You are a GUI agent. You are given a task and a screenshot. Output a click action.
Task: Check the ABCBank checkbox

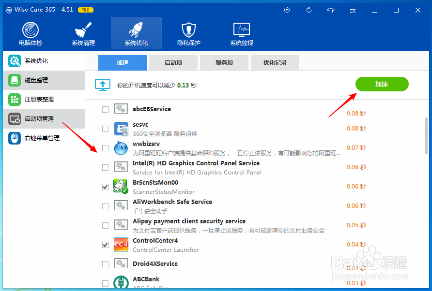(x=105, y=283)
